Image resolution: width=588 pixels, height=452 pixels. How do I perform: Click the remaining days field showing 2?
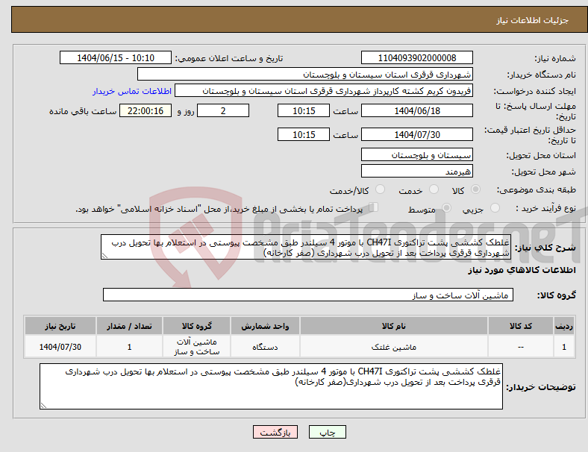click(x=223, y=111)
